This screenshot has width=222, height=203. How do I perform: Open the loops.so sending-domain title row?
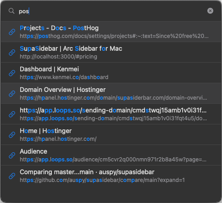click(113, 110)
